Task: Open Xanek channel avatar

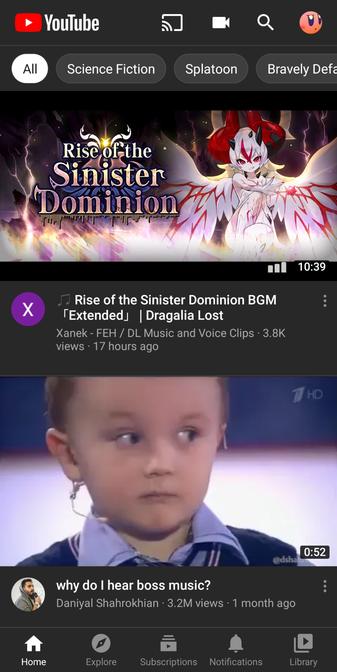Action: (x=28, y=309)
